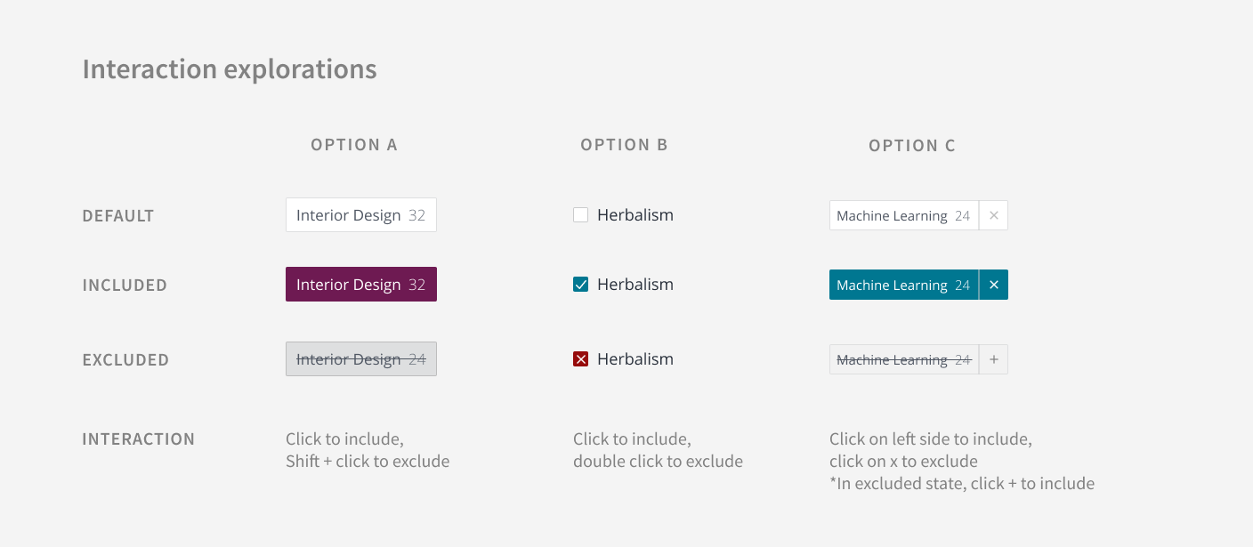Click the 'Shift + click to exclude' text

tap(368, 462)
